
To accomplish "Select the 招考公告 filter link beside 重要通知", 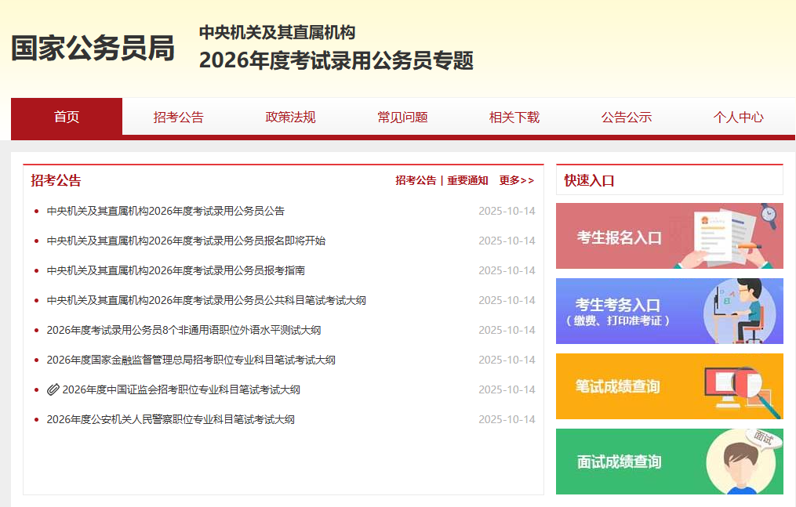I will pyautogui.click(x=416, y=180).
